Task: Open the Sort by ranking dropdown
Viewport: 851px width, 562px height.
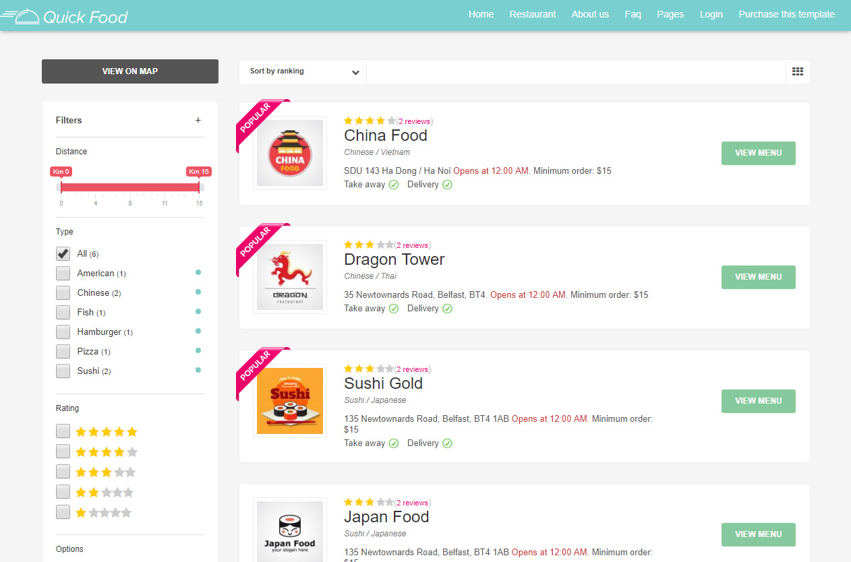Action: (x=303, y=72)
